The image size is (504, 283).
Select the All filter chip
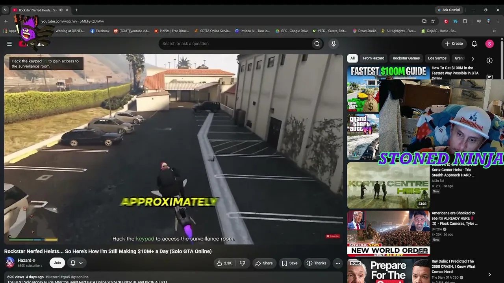pos(352,58)
